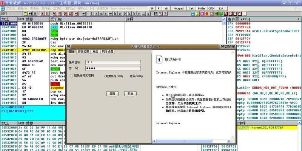Switch to 密码管理 tab in login dialog
Screen dimensions: 302x151
(x=83, y=52)
